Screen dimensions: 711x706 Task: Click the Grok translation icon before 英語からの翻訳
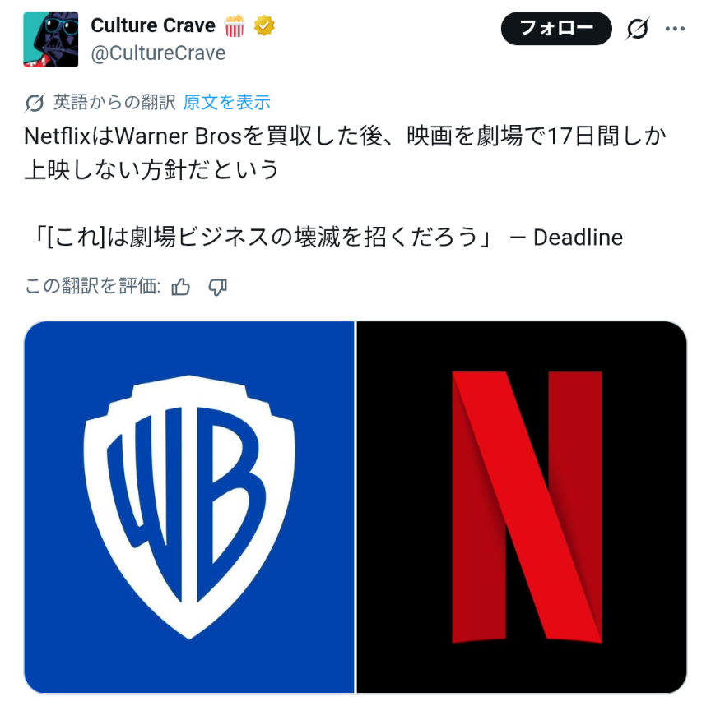35,103
